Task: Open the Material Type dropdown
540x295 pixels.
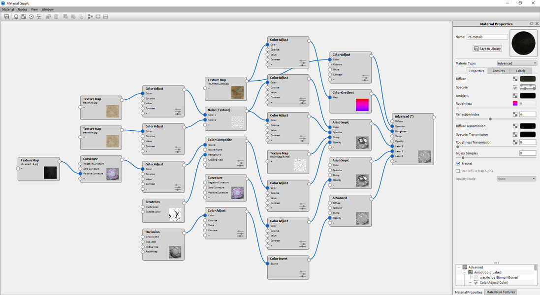Action: (x=516, y=63)
